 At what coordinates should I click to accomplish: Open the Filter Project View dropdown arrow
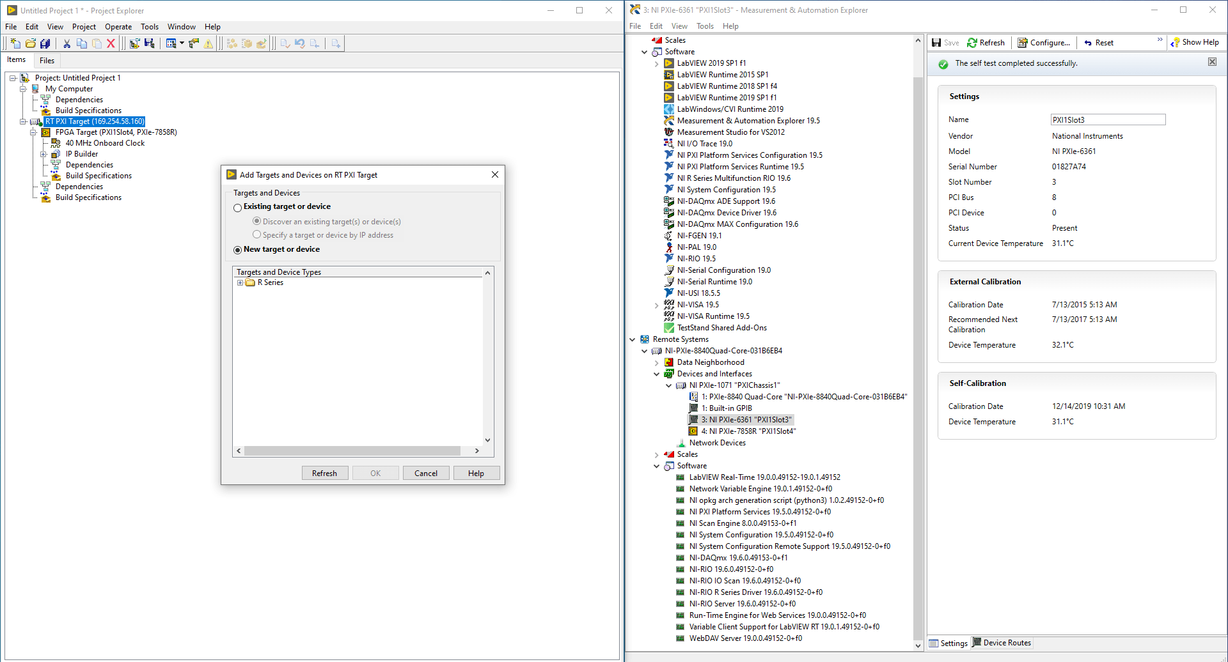pos(182,43)
